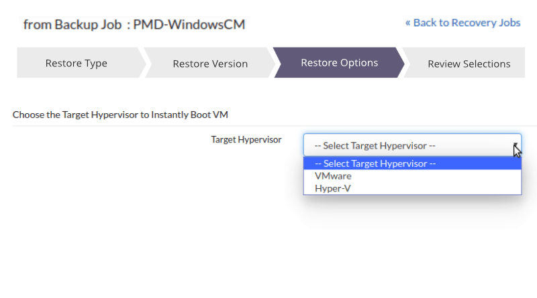Choose VMware from the hypervisor list
The image size is (537, 298).
click(333, 176)
